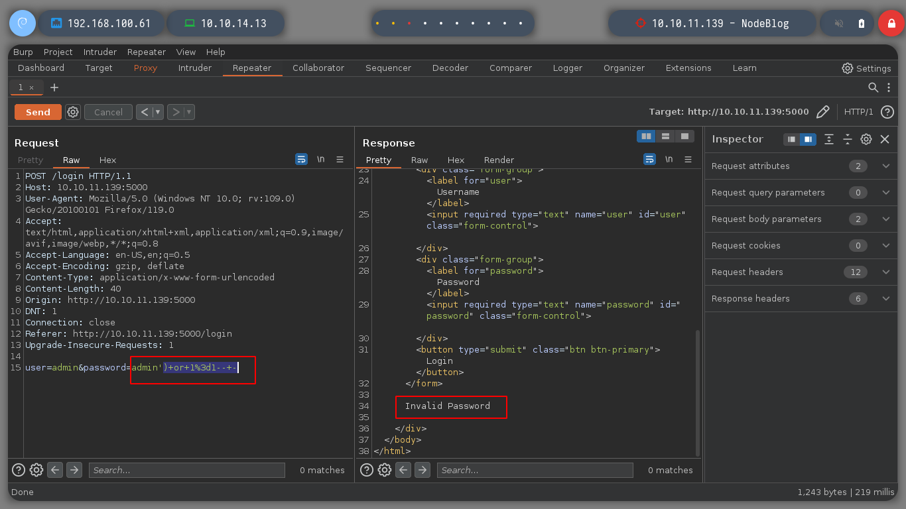The width and height of the screenshot is (906, 509).
Task: Open the Repeater help question icon
Action: [887, 112]
